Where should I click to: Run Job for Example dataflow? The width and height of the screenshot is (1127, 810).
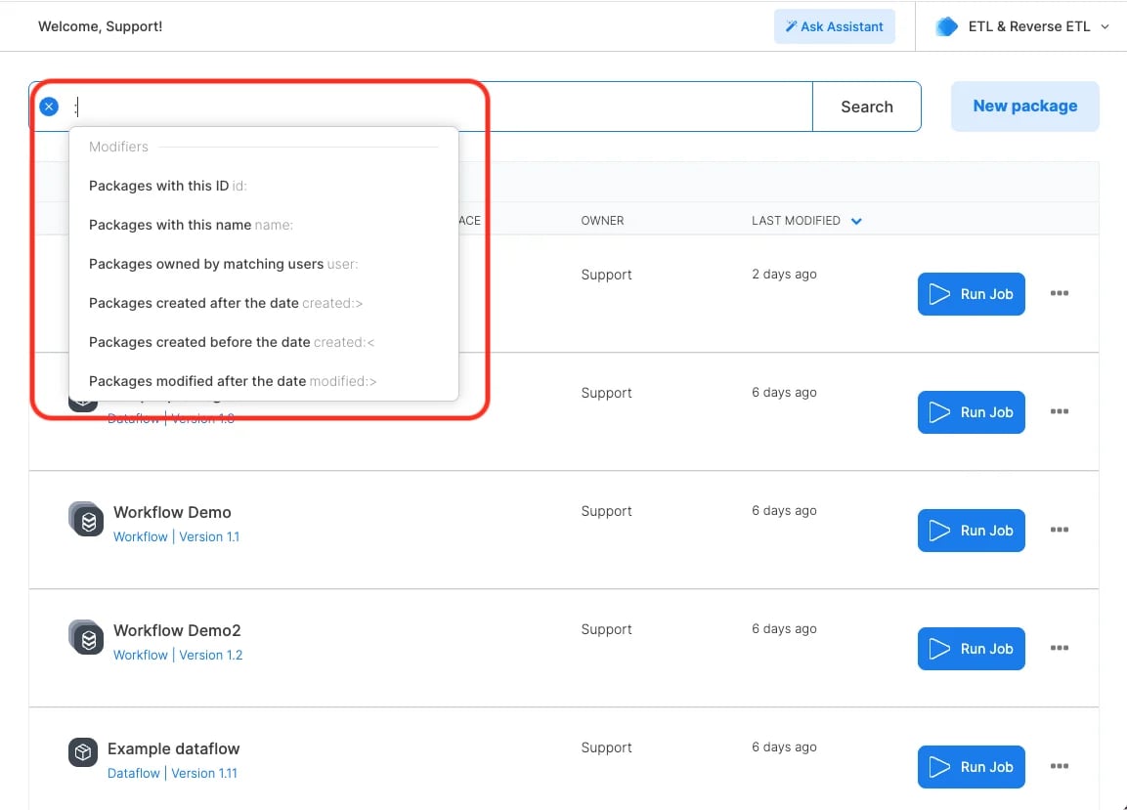(x=971, y=767)
